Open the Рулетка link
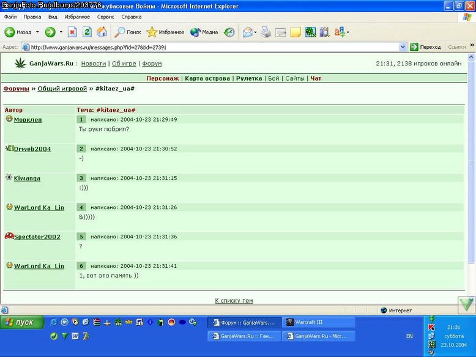 (x=249, y=78)
